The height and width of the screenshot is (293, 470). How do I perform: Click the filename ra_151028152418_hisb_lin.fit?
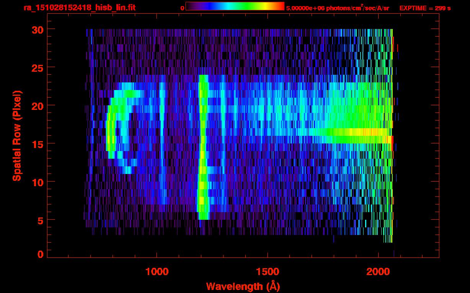pyautogui.click(x=79, y=8)
